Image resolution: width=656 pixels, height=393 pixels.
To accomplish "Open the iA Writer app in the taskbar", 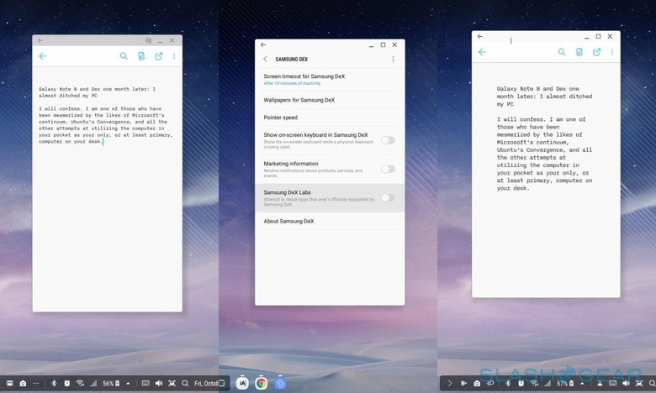I will (x=243, y=383).
